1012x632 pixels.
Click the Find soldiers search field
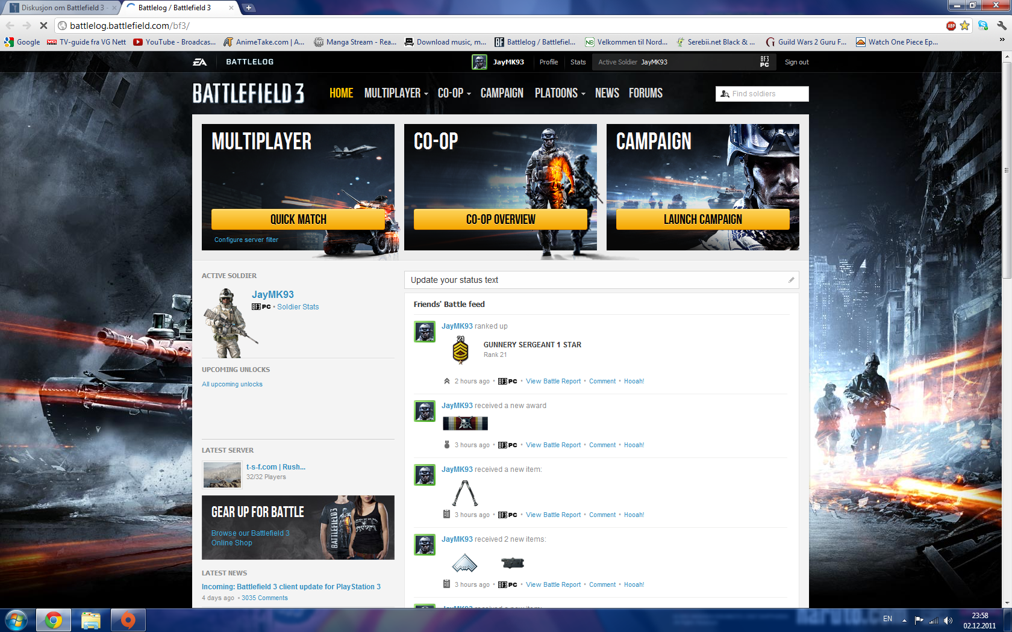tap(762, 94)
